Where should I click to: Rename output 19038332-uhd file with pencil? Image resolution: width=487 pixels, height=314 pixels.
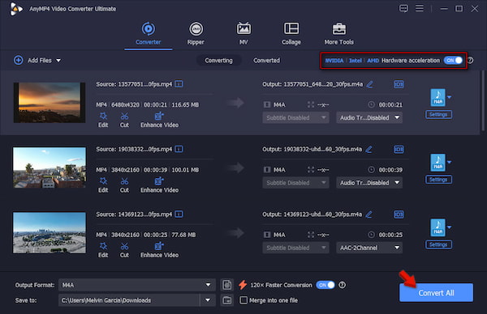pos(369,149)
